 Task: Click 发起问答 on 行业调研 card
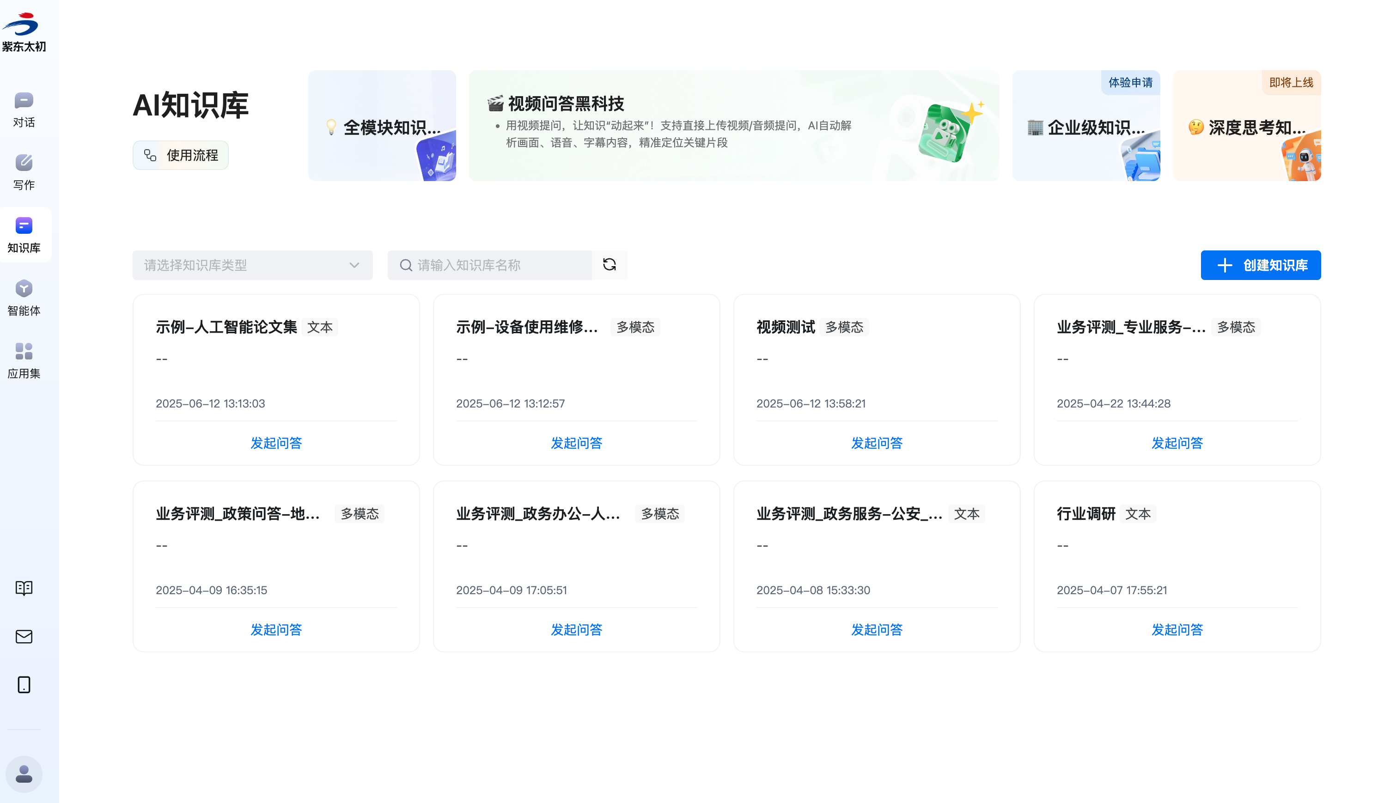coord(1177,630)
